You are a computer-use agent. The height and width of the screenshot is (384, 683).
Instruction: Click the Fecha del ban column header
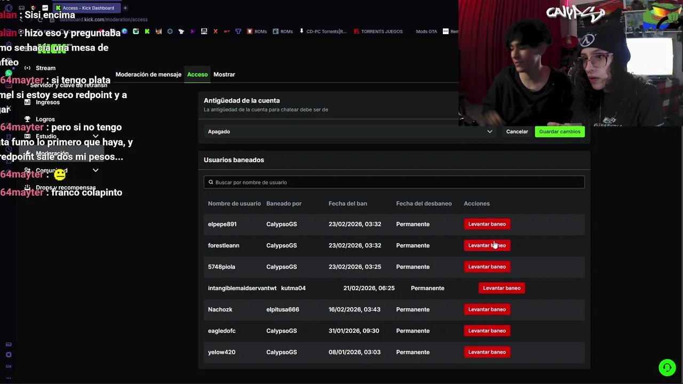[348, 204]
